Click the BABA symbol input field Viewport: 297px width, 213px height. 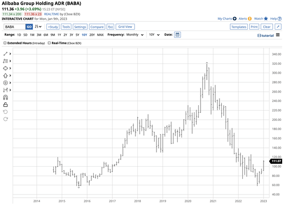point(14,27)
